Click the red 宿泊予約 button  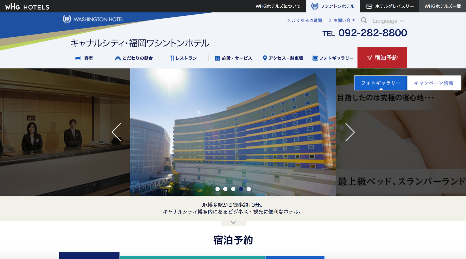pos(382,58)
